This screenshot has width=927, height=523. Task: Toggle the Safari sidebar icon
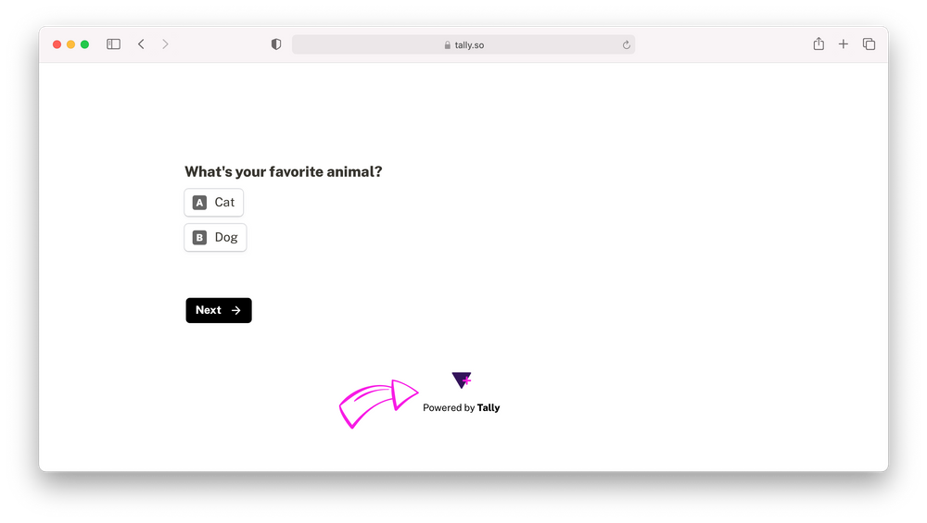113,44
